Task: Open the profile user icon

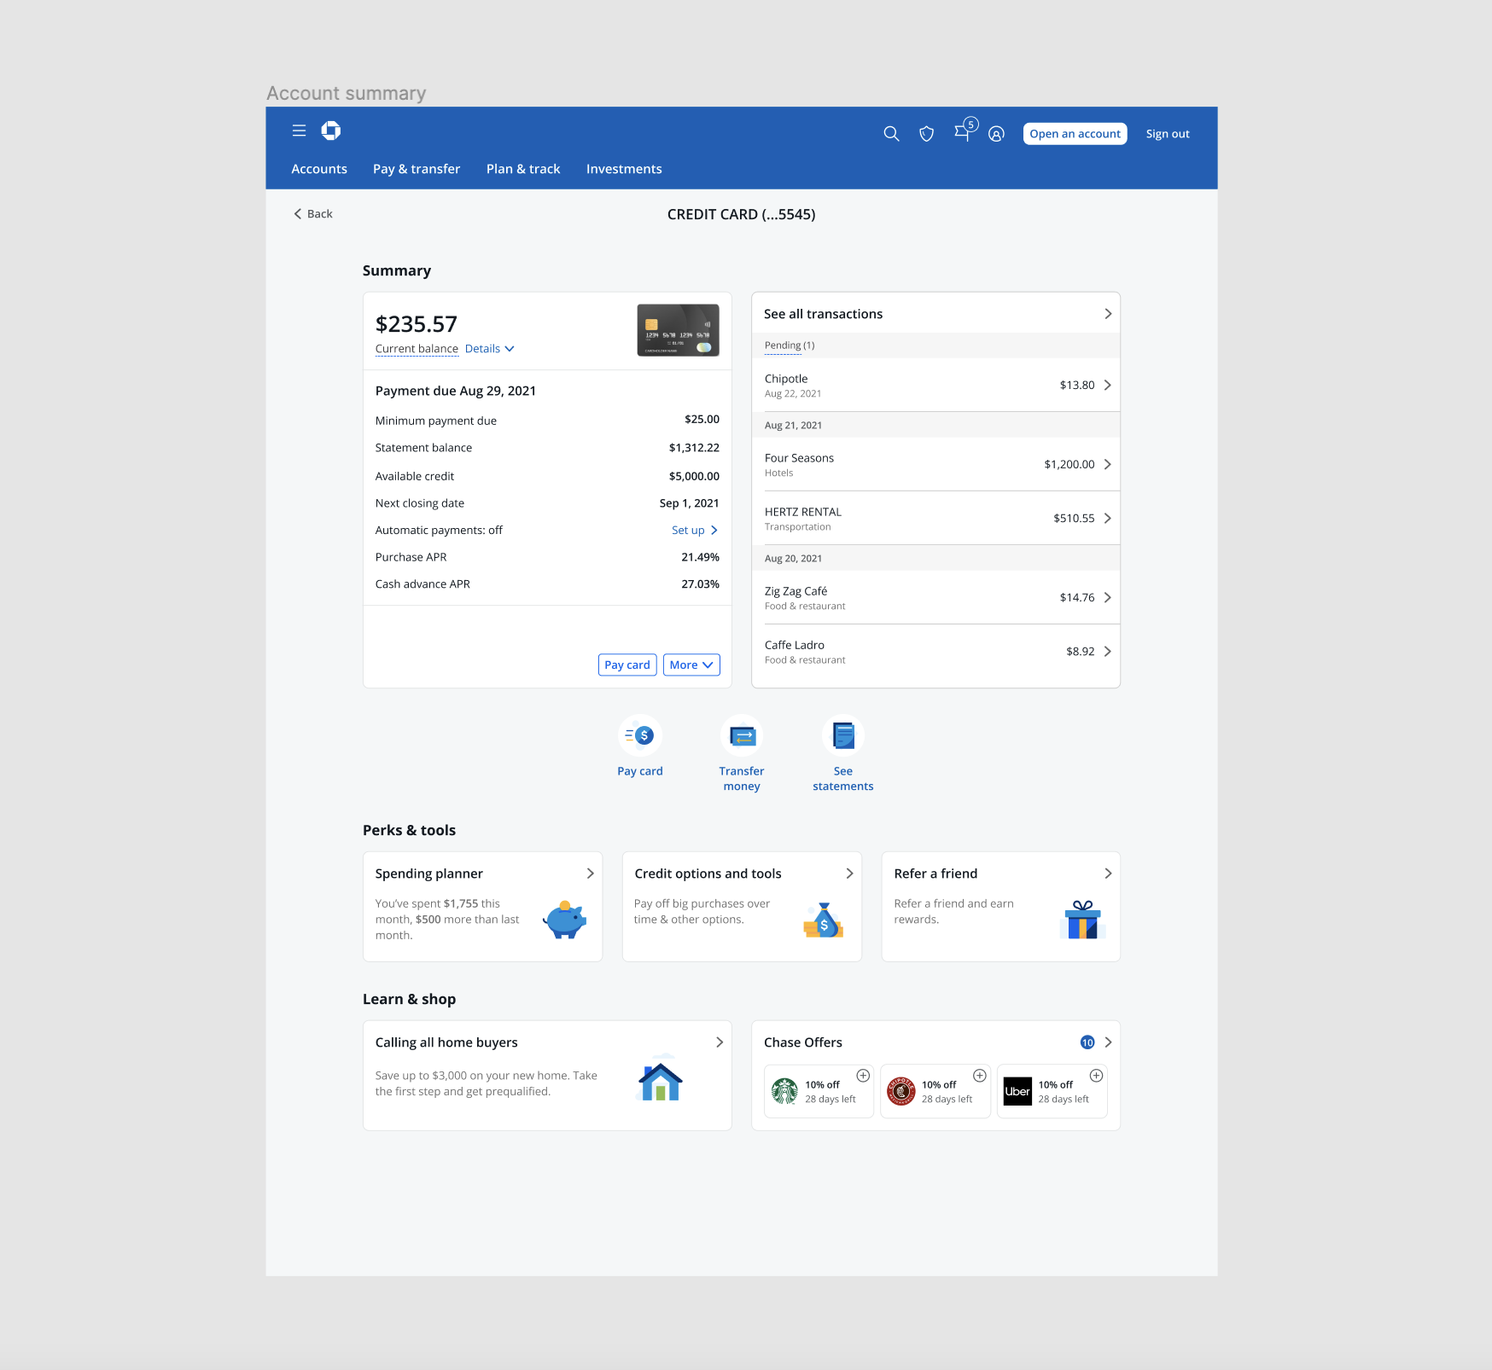Action: tap(996, 134)
